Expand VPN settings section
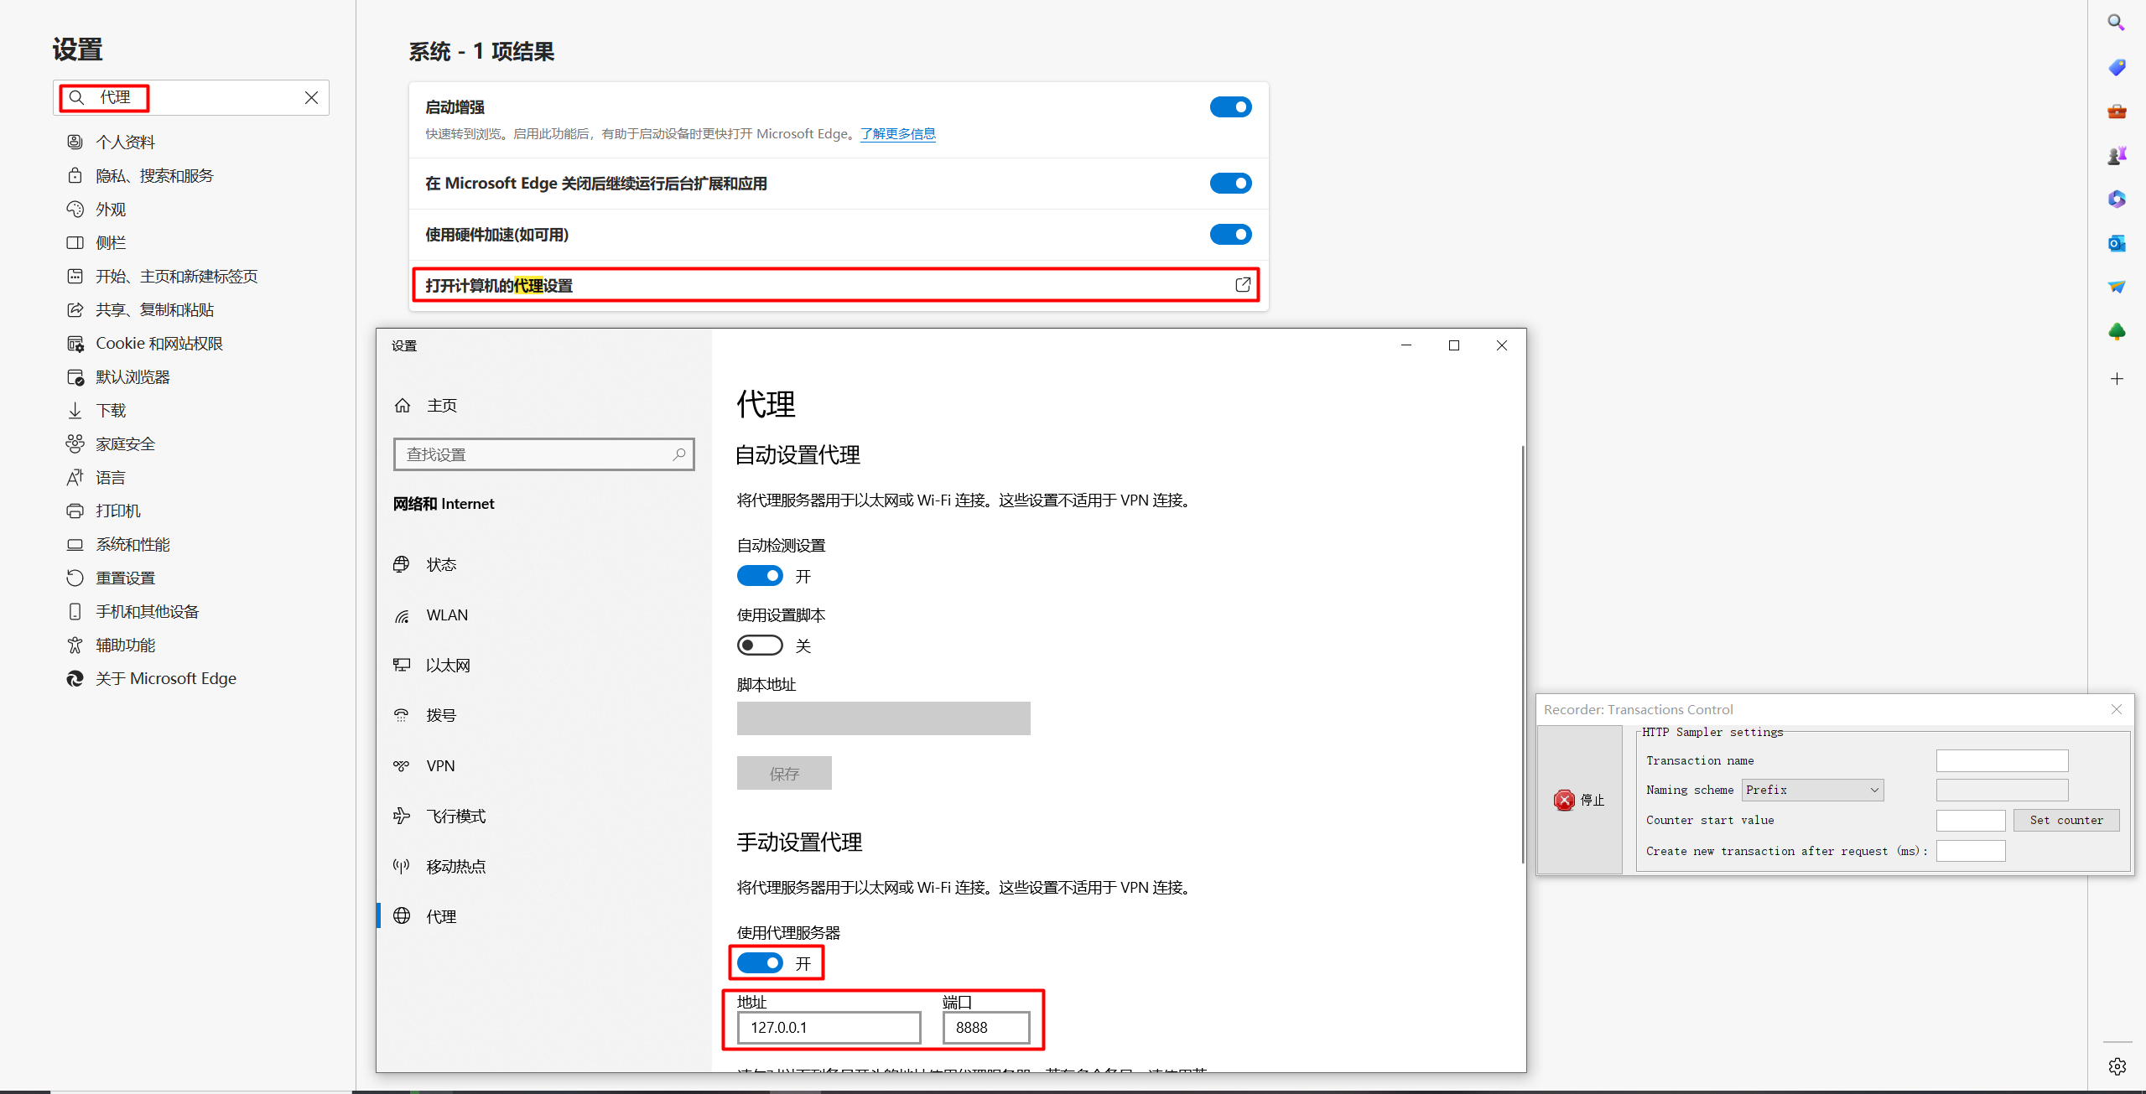The height and width of the screenshot is (1094, 2146). tap(441, 766)
